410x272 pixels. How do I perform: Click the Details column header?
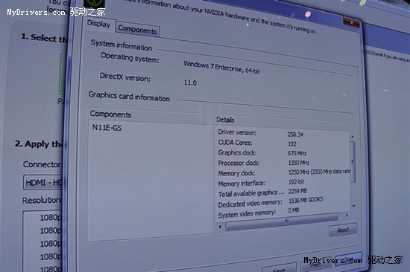[x=225, y=120]
